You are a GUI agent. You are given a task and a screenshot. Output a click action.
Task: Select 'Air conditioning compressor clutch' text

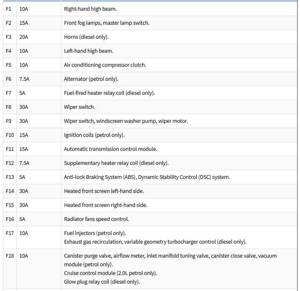105,65
